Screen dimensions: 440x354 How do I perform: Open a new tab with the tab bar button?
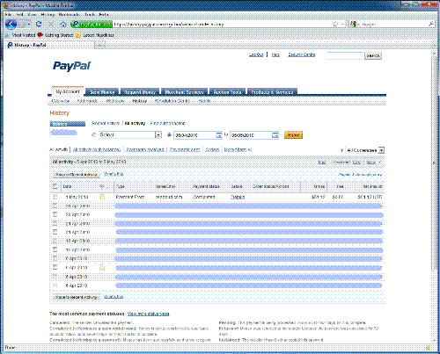[x=99, y=45]
